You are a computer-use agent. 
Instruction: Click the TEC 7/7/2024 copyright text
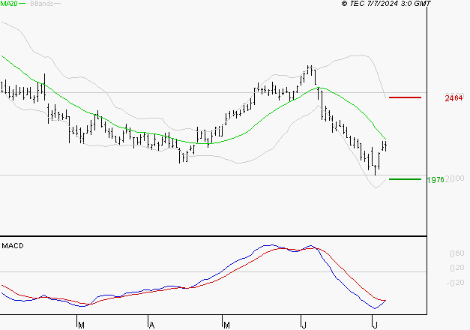[x=386, y=4]
